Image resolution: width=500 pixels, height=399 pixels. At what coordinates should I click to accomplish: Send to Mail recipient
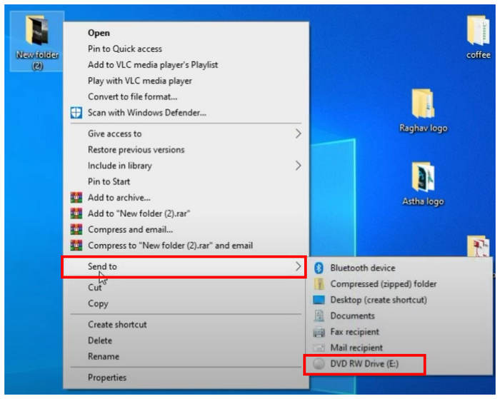(x=399, y=348)
